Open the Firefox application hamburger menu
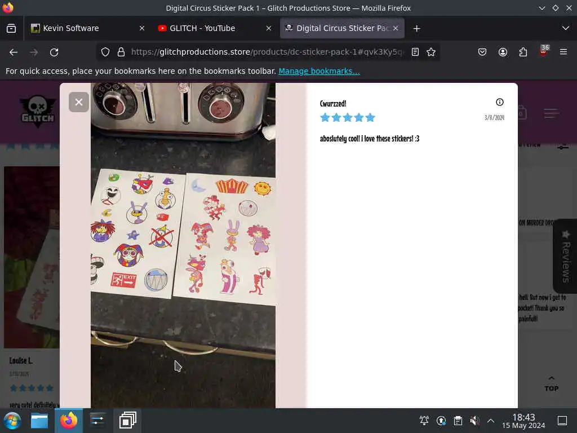 [563, 52]
